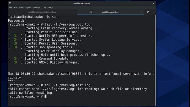Open the File menu
Viewport: 190px width, 107px height.
pyautogui.click(x=10, y=7)
